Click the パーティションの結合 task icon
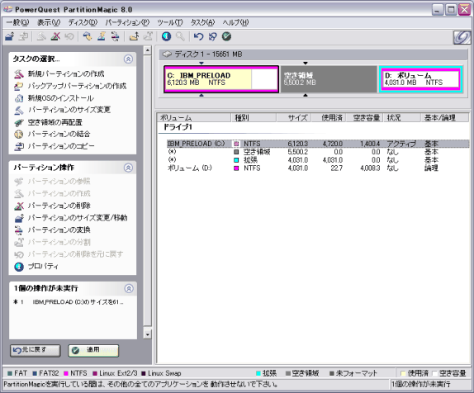This screenshot has width=474, height=393. (19, 135)
